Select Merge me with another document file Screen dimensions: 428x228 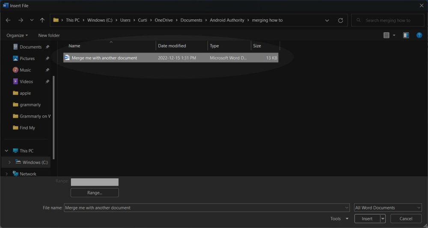[171, 58]
